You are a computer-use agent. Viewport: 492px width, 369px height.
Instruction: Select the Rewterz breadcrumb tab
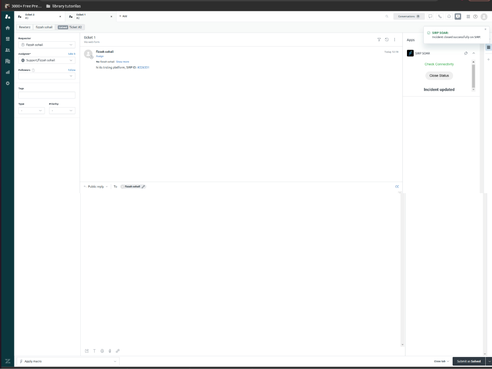25,27
